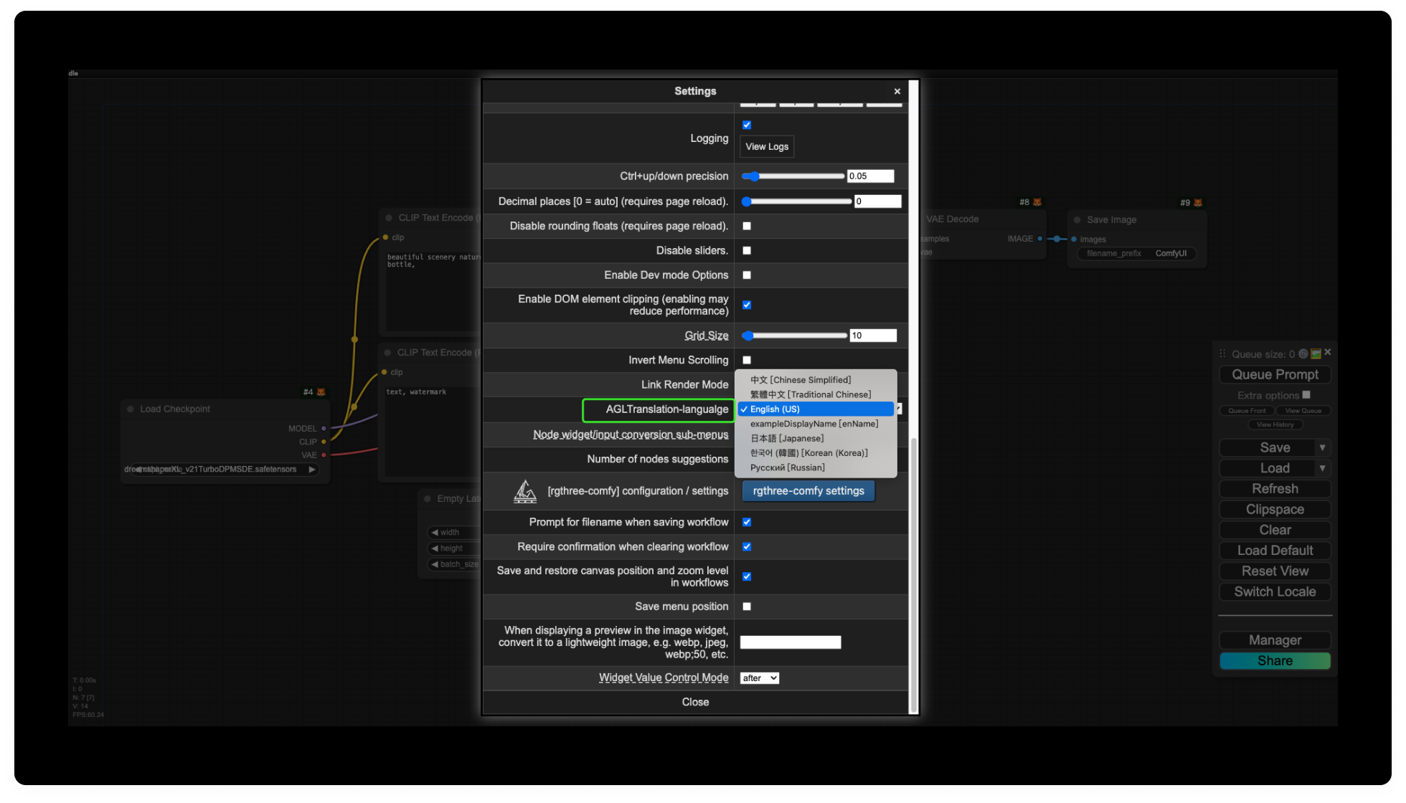Image resolution: width=1406 pixels, height=803 pixels.
Task: Enable the Disable sliders checkbox
Action: pos(747,251)
